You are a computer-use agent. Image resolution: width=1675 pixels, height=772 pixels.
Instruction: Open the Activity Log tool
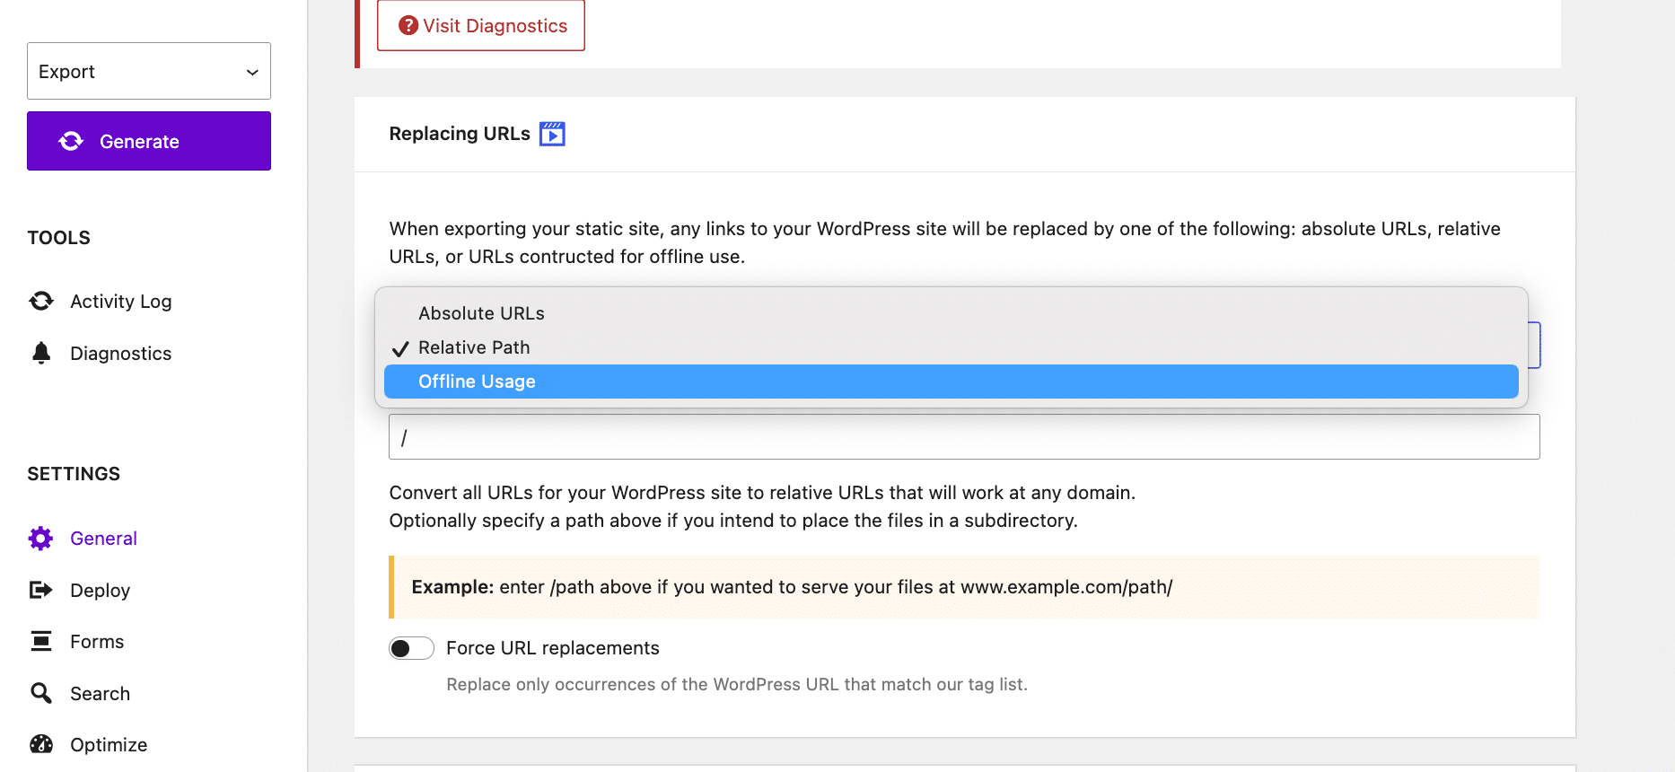pos(121,302)
